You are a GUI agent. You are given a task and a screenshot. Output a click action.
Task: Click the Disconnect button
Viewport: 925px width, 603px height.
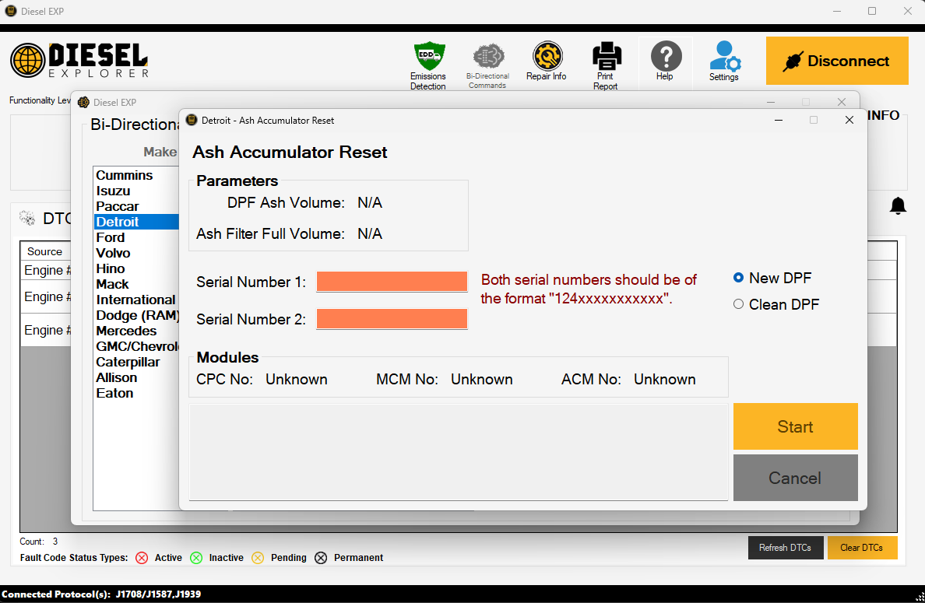[x=837, y=61]
